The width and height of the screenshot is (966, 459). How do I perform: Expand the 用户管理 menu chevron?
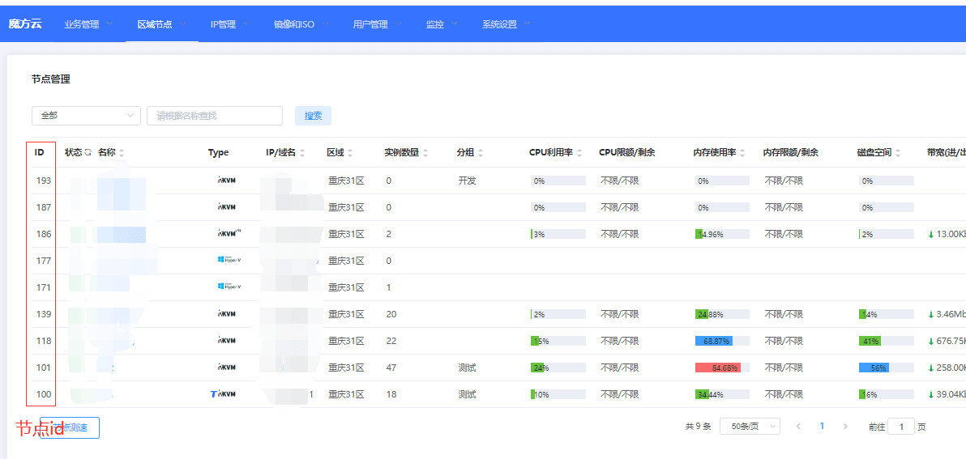click(399, 24)
